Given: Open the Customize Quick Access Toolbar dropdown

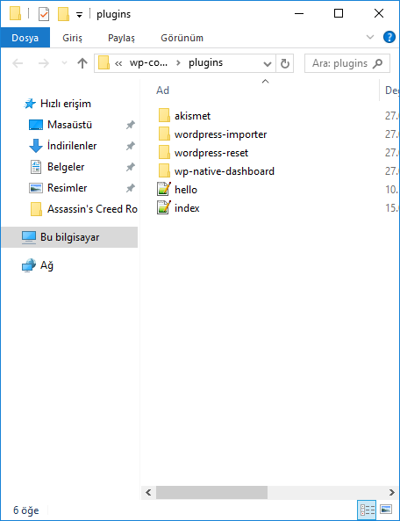Looking at the screenshot, I should pos(79,15).
